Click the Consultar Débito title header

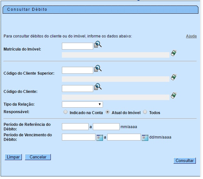point(101,9)
